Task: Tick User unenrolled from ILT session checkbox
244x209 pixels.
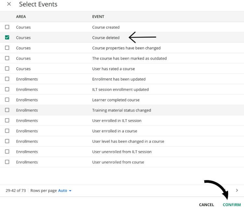Action: pyautogui.click(x=7, y=151)
